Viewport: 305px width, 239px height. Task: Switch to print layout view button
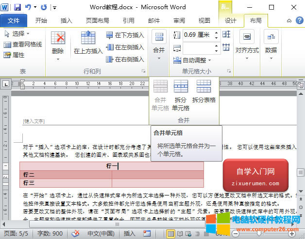[170, 233]
